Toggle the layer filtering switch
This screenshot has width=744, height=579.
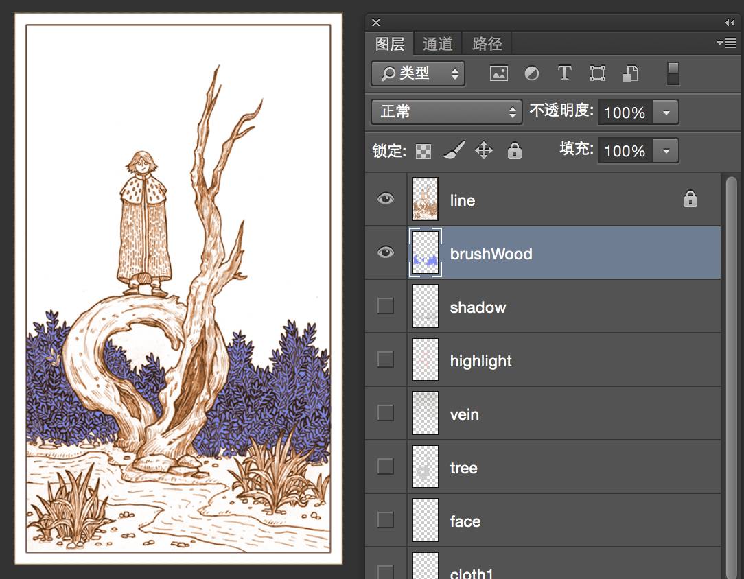click(673, 73)
